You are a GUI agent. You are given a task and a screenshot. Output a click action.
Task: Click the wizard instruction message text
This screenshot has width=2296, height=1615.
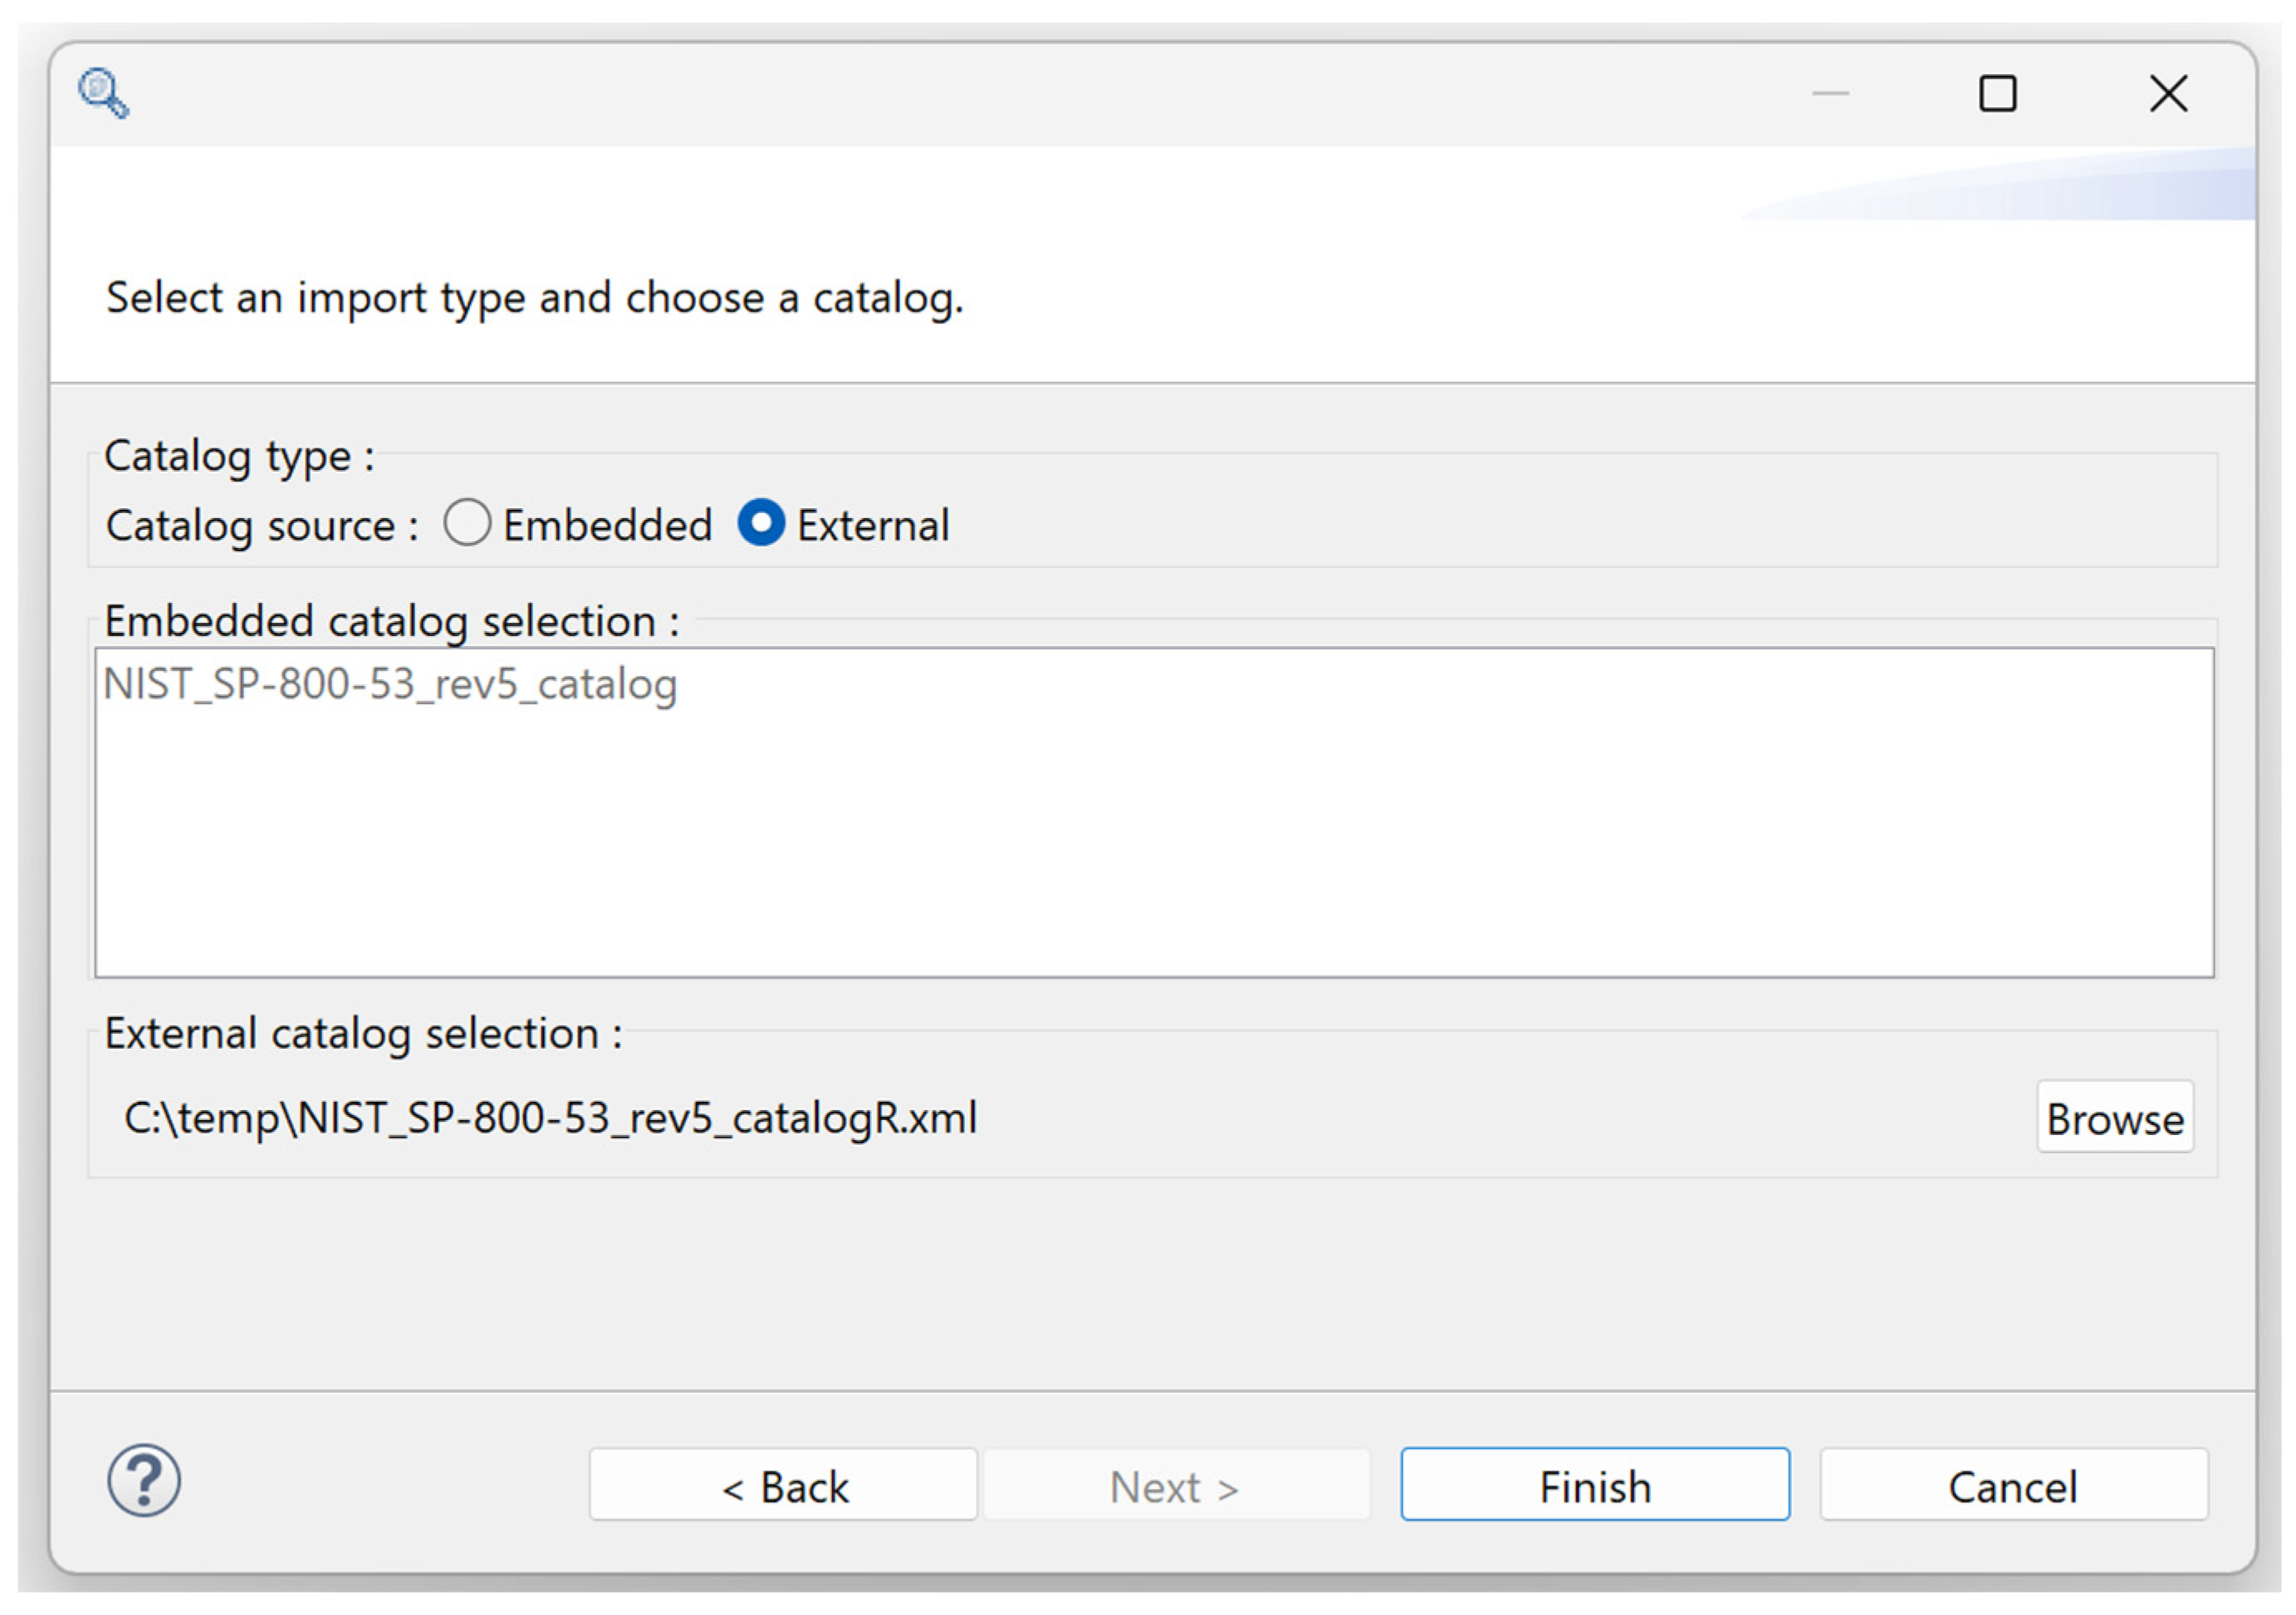coord(534,298)
